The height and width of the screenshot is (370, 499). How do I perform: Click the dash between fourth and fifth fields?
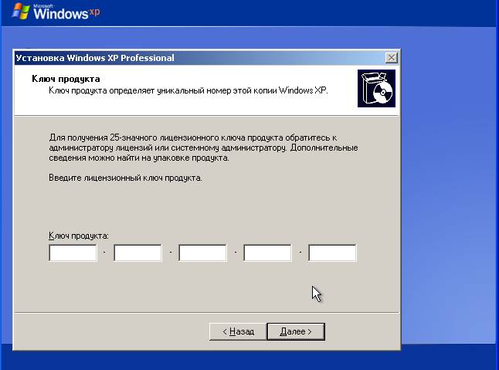300,253
